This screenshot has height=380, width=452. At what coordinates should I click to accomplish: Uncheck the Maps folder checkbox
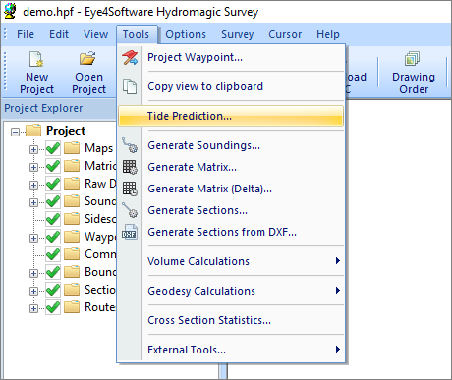[53, 148]
